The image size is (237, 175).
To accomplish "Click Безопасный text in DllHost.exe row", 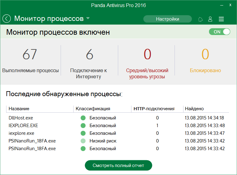I will pos(103,118).
